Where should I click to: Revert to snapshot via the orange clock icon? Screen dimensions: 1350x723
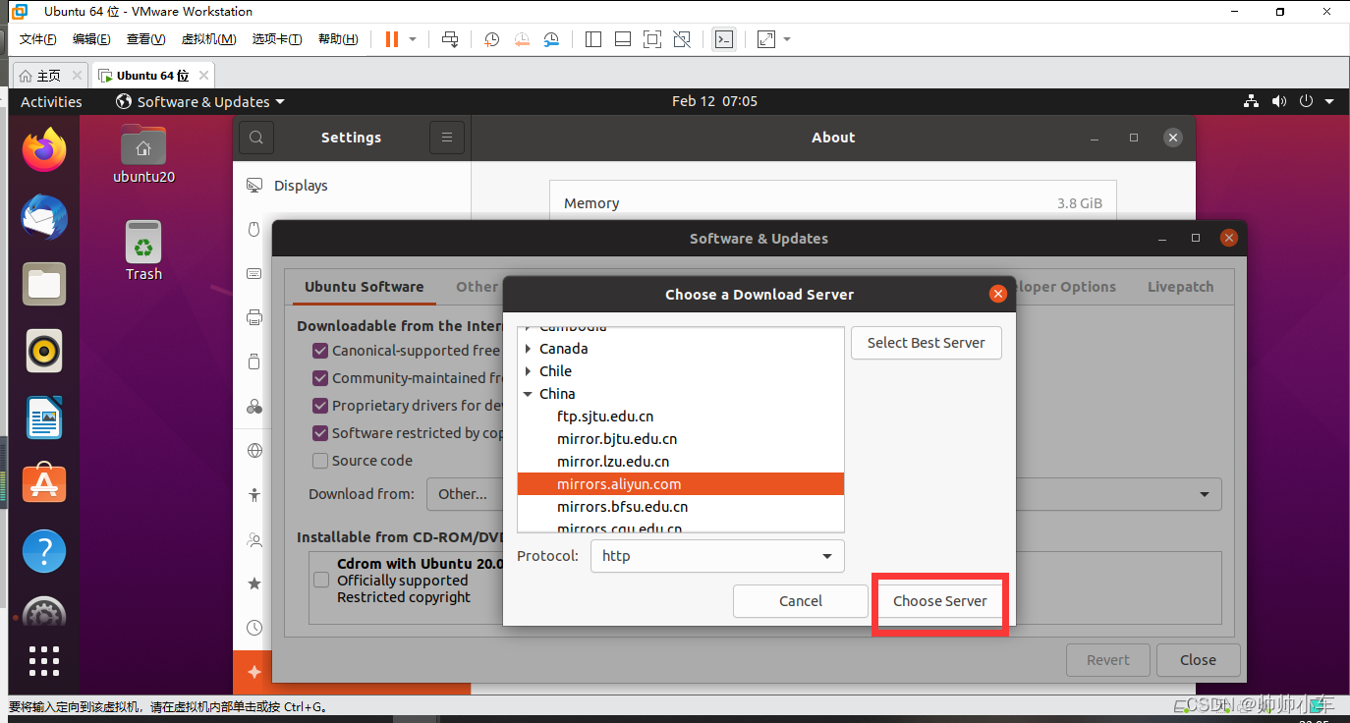[x=522, y=39]
